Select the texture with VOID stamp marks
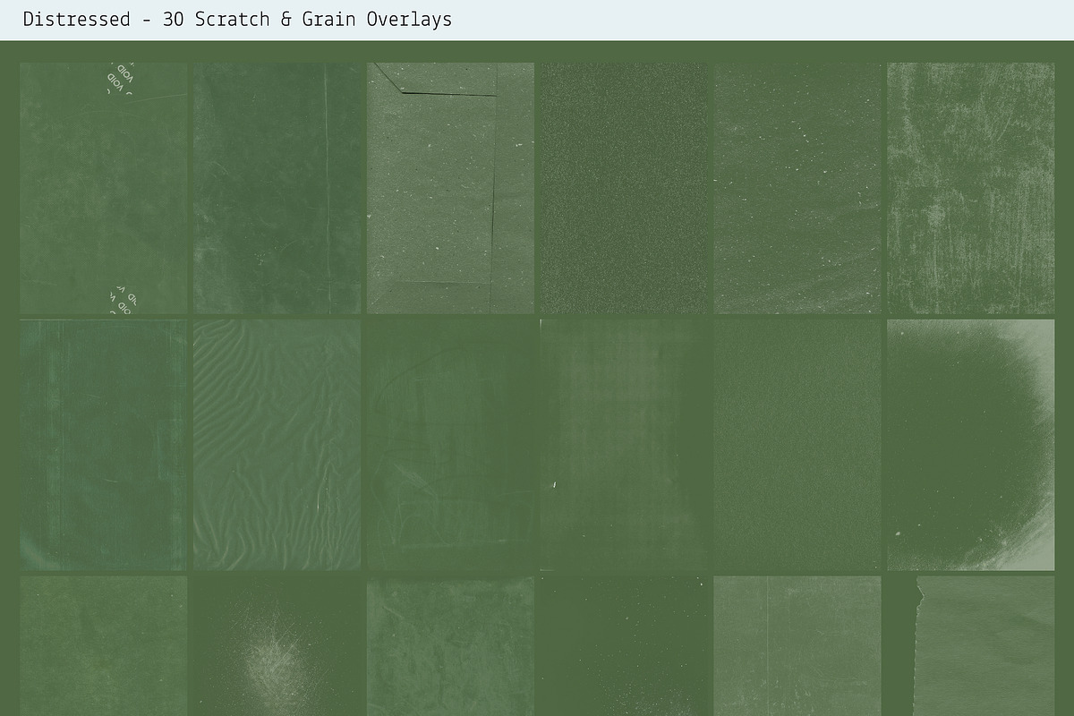1074x716 pixels. pyautogui.click(x=104, y=188)
